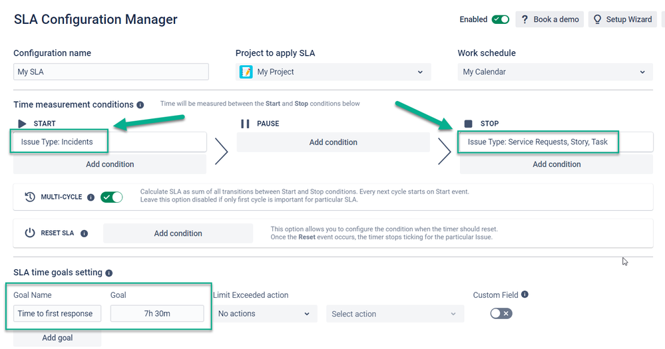Click the Multi-cycle history clock icon
This screenshot has width=665, height=349.
[x=30, y=197]
